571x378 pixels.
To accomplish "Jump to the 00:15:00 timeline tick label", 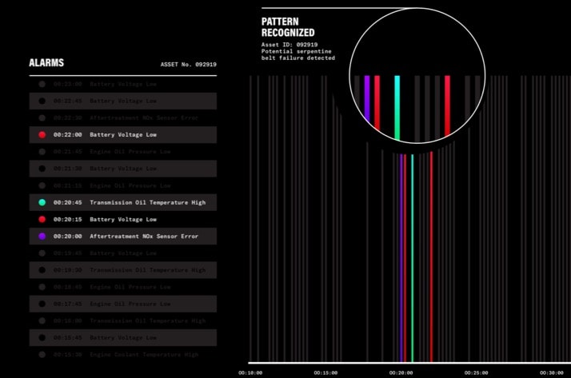I will tap(325, 372).
